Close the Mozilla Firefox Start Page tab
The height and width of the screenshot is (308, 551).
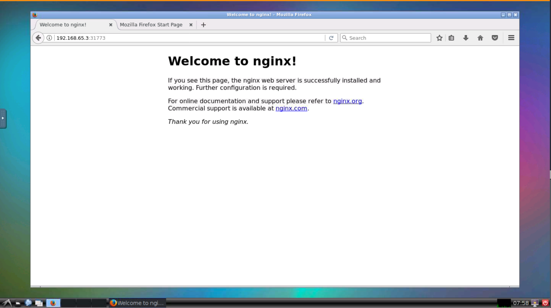(191, 25)
